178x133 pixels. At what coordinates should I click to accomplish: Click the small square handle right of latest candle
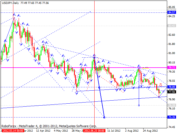tap(163, 91)
